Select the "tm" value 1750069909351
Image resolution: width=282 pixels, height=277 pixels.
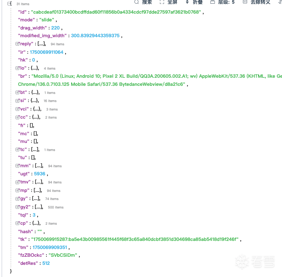click(x=50, y=248)
